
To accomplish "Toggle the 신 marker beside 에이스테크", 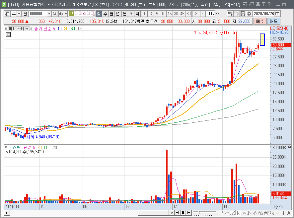I will coord(71,14).
